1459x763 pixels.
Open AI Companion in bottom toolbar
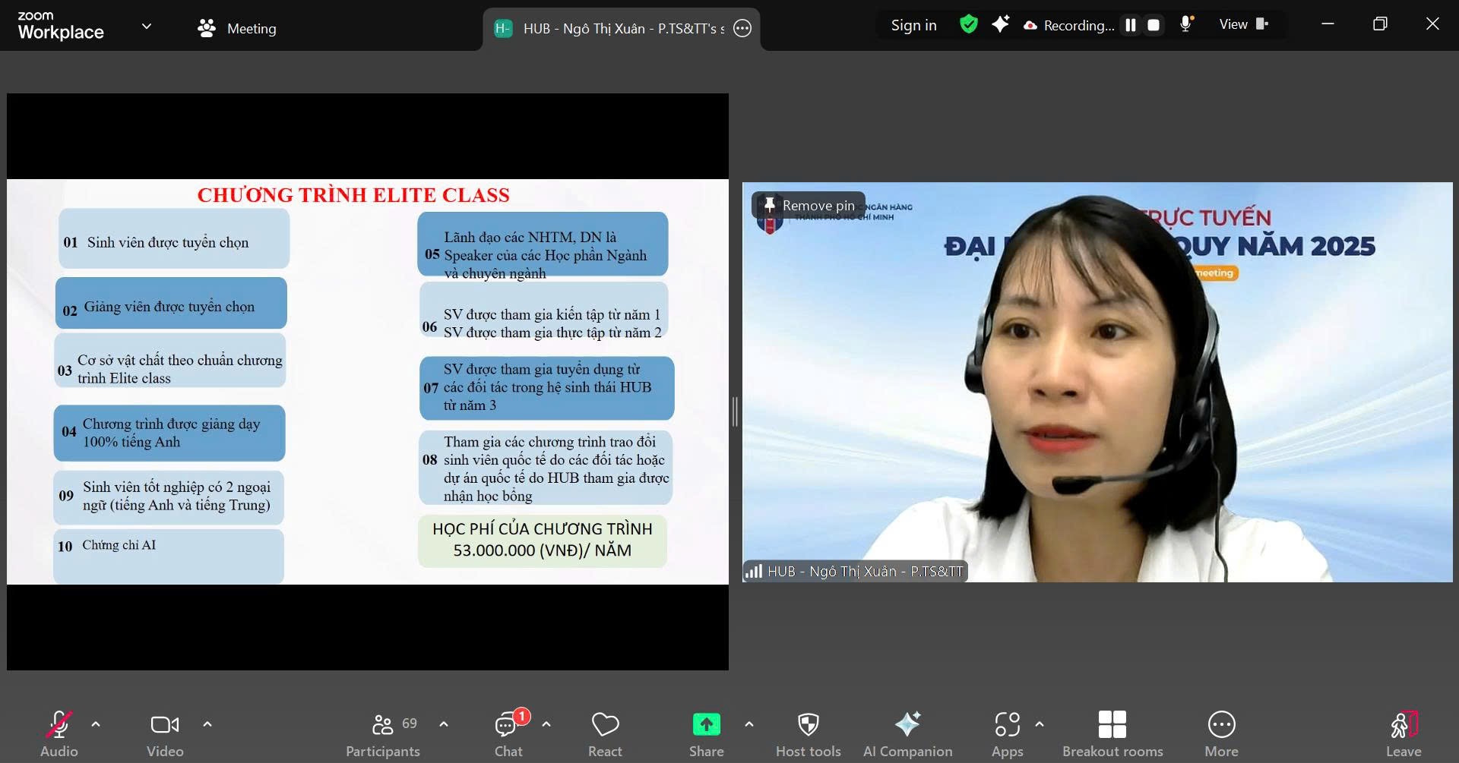click(907, 734)
